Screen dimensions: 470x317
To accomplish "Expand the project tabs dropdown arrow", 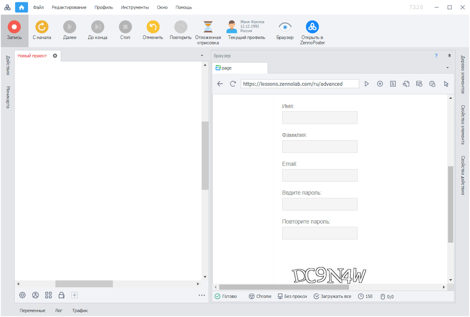I will [202, 56].
